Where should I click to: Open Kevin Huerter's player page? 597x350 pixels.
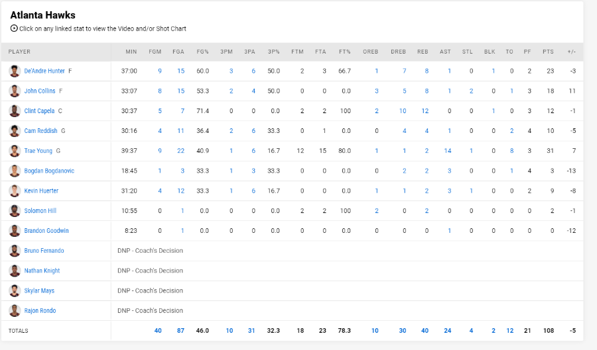click(x=41, y=191)
